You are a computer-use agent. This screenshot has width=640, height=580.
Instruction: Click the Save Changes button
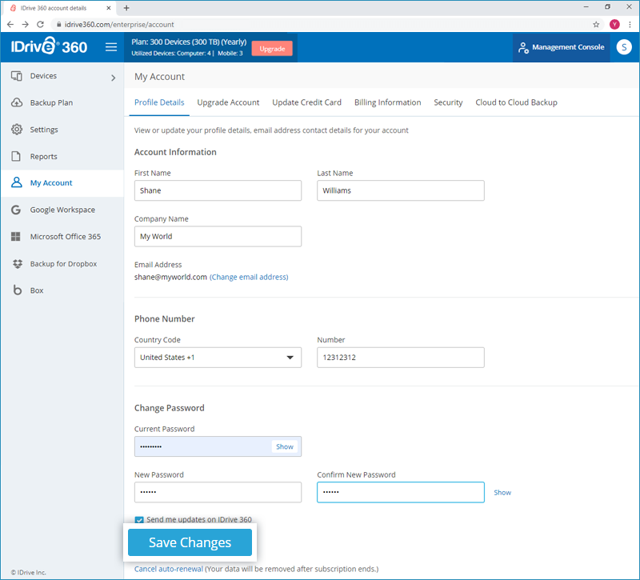(190, 542)
